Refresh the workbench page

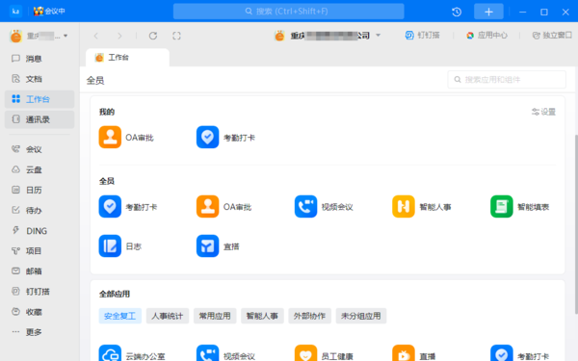tap(153, 36)
